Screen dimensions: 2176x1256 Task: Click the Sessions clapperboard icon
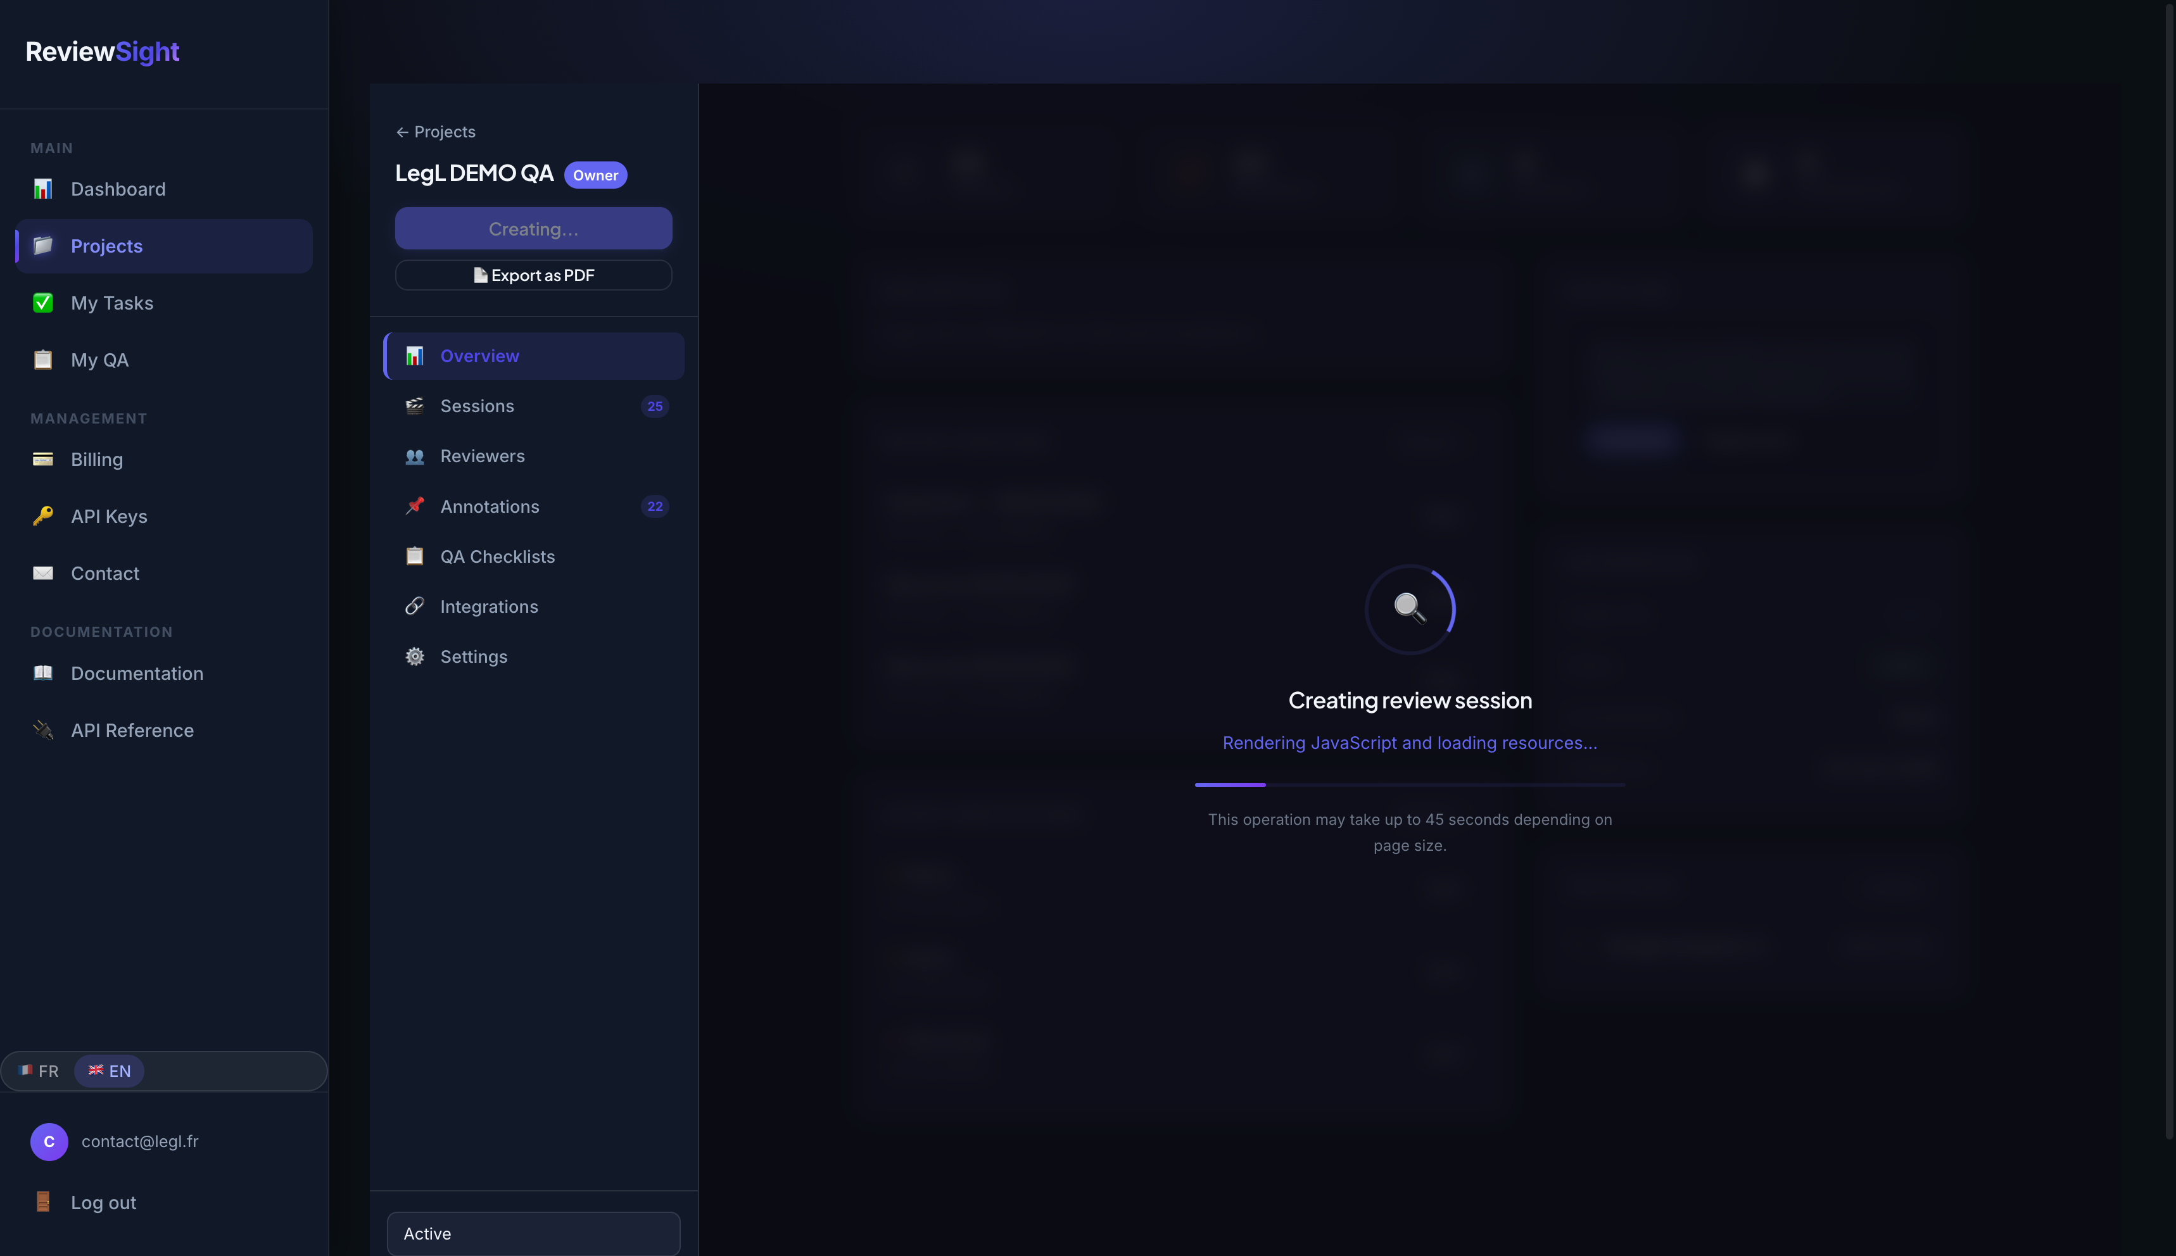tap(415, 405)
